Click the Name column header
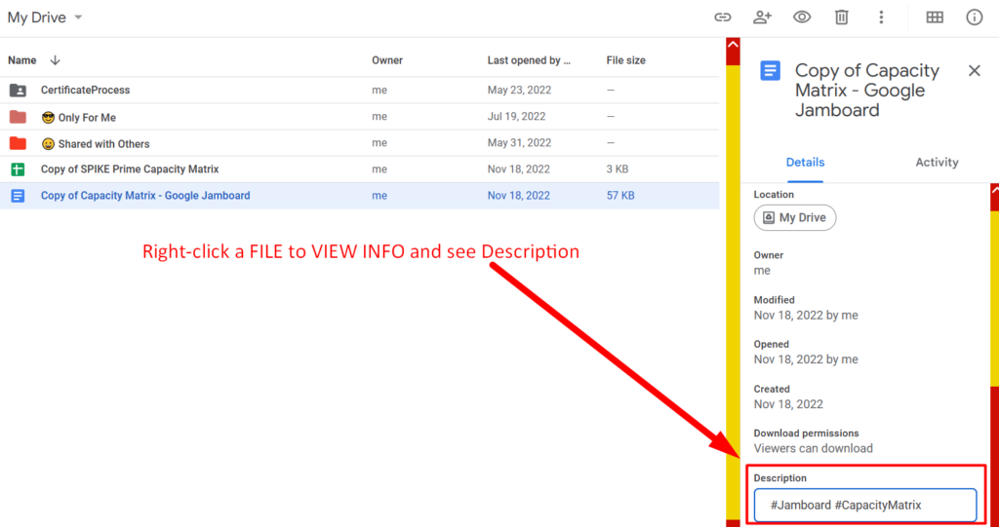The width and height of the screenshot is (999, 527). tap(22, 60)
